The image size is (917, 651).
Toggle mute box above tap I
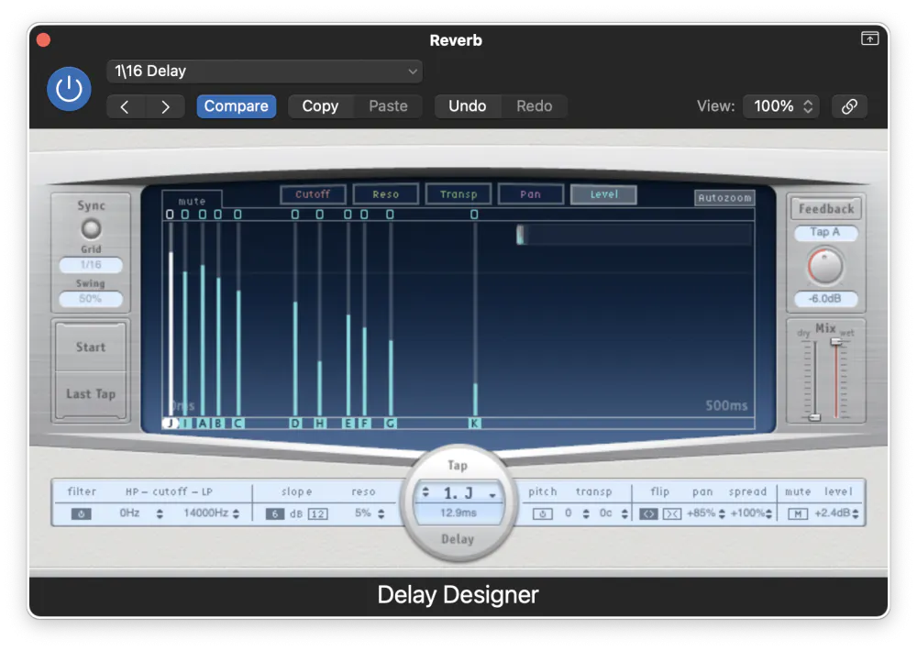185,215
